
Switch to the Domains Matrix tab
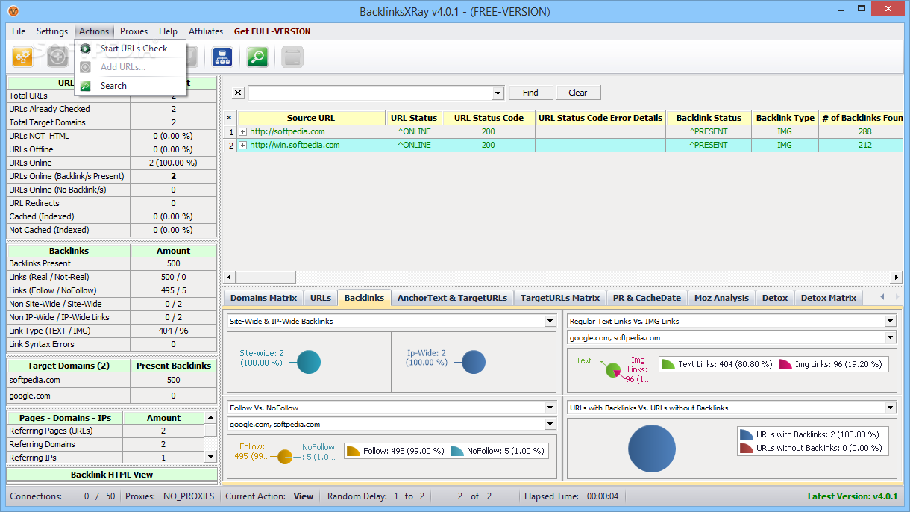(263, 298)
